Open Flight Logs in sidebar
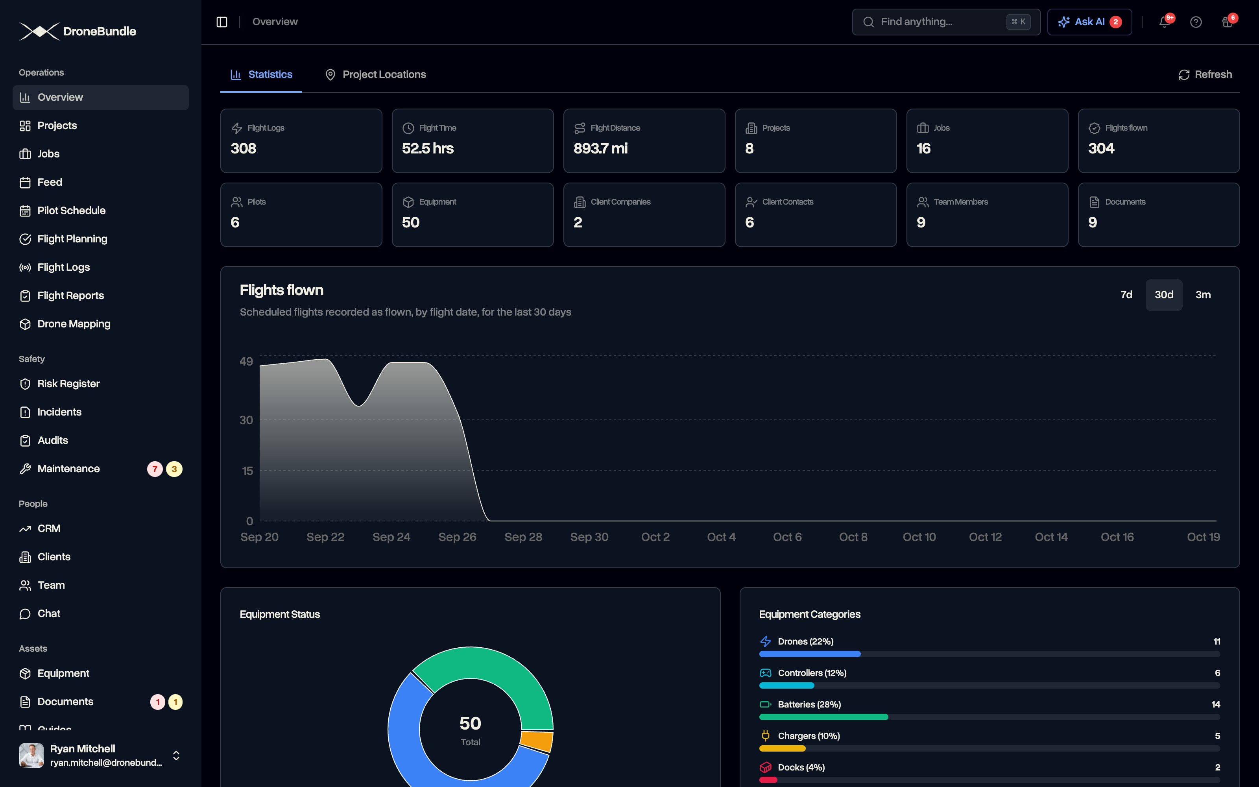 100,268
